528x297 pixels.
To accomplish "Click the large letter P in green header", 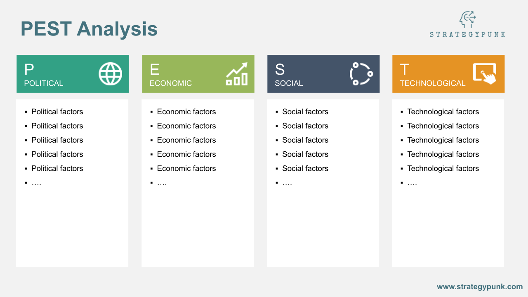I will [x=29, y=70].
